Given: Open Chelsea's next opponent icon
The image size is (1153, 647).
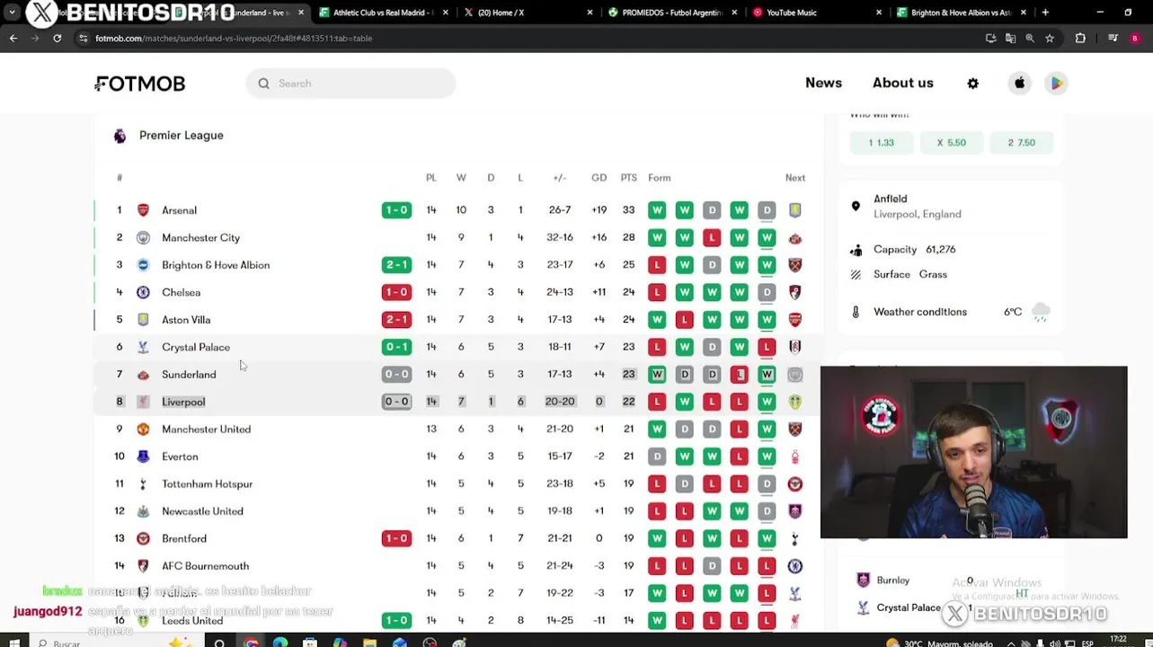Looking at the screenshot, I should click(x=795, y=293).
